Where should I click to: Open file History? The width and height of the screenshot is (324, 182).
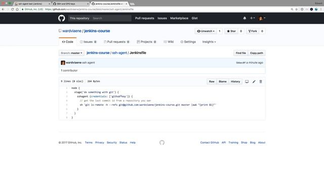click(x=235, y=81)
